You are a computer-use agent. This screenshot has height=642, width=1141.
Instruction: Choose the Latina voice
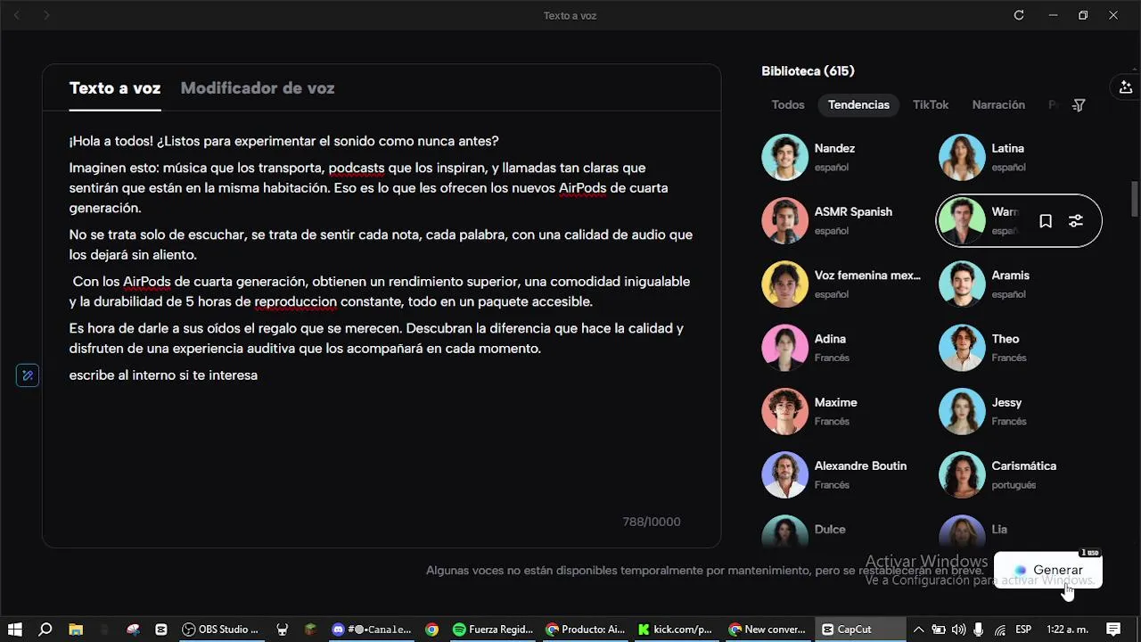click(x=1019, y=157)
